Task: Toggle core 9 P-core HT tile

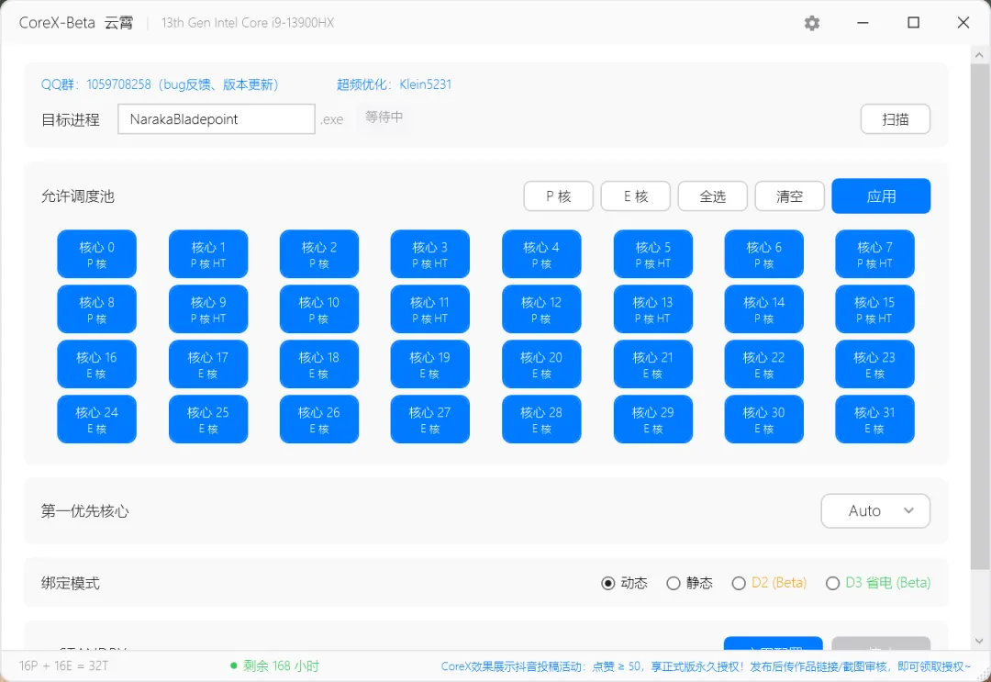Action: point(208,309)
